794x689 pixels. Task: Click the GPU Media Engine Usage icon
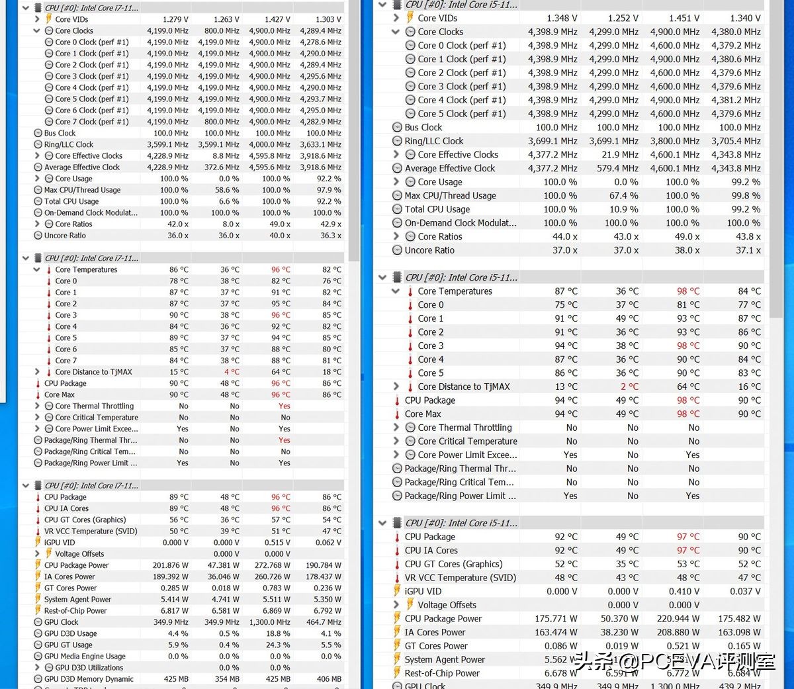[38, 657]
